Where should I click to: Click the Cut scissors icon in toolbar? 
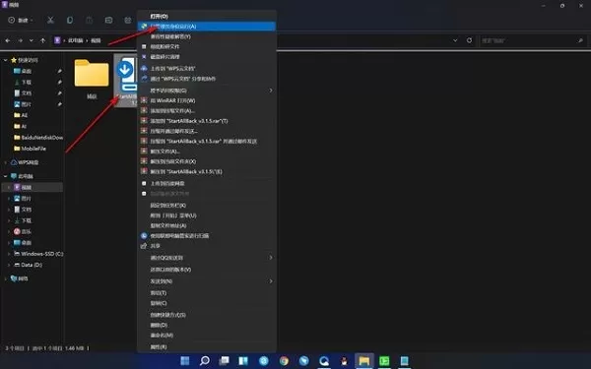[x=50, y=20]
